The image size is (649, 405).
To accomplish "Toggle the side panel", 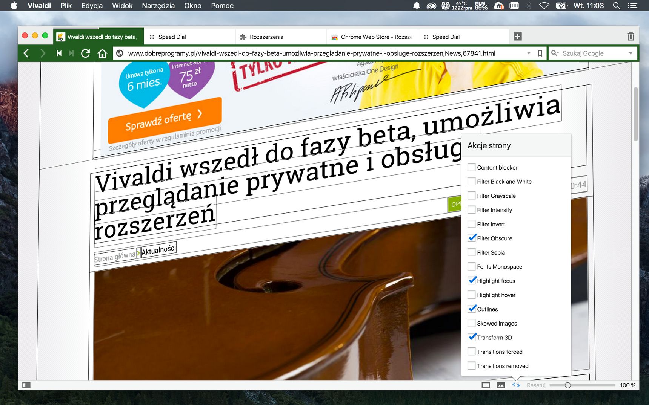I will click(26, 385).
